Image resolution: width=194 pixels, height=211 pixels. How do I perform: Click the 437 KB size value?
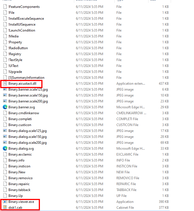[x=164, y=84]
